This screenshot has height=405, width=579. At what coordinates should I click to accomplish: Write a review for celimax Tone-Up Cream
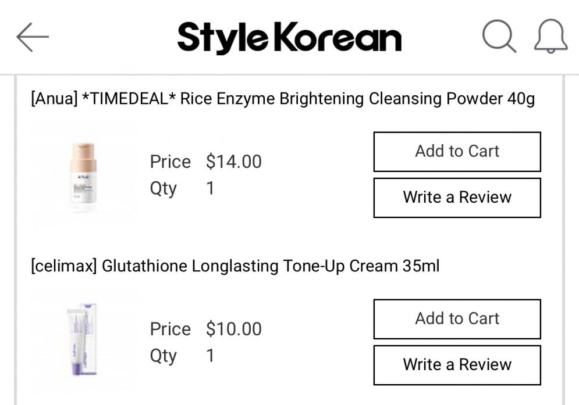(457, 365)
